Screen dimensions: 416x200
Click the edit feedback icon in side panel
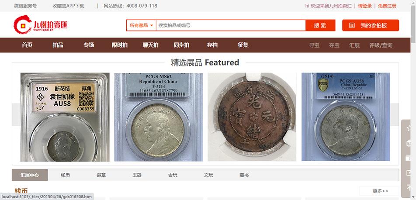point(409,173)
